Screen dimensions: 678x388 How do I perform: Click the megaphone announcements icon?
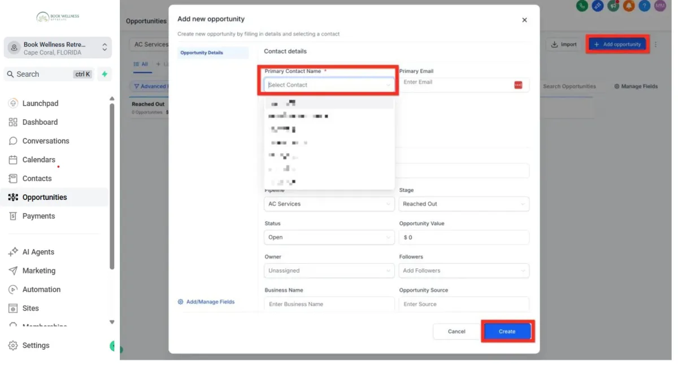[x=614, y=6]
